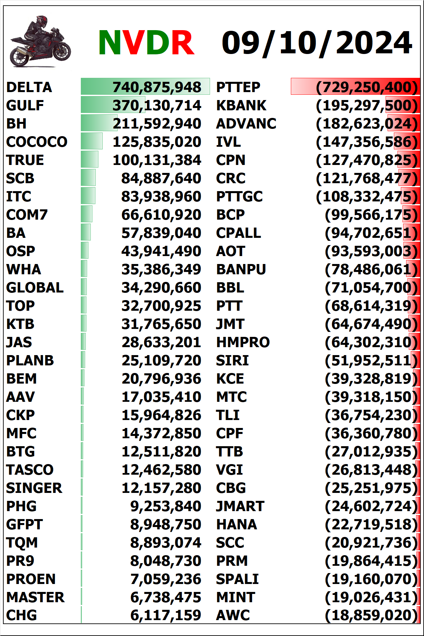Click the 09/10/2024 date heading
424x636 pixels.
(317, 43)
